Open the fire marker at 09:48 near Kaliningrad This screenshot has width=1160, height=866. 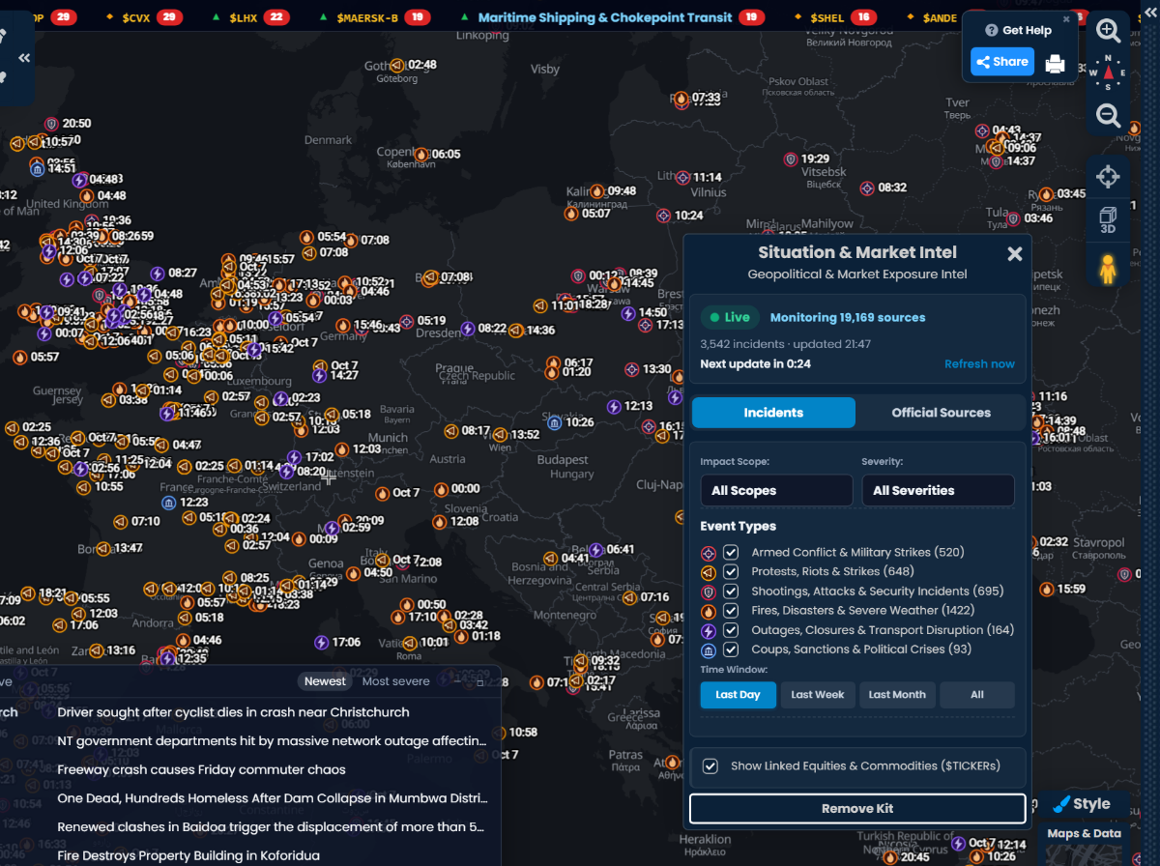coord(597,190)
